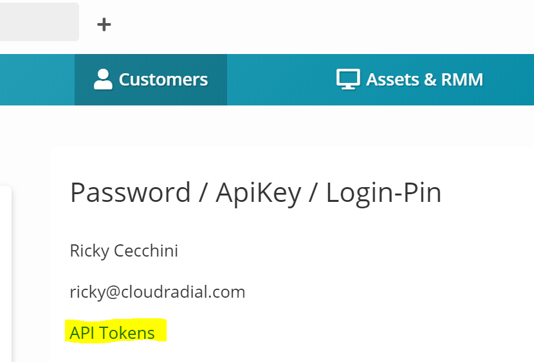The width and height of the screenshot is (534, 362).
Task: Open the highlighted API Tokens link
Action: click(x=112, y=332)
